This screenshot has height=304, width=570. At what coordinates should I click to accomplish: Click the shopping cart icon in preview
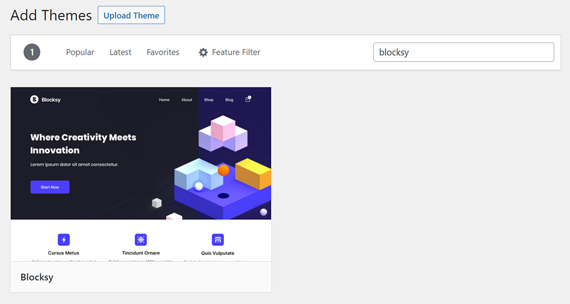248,99
